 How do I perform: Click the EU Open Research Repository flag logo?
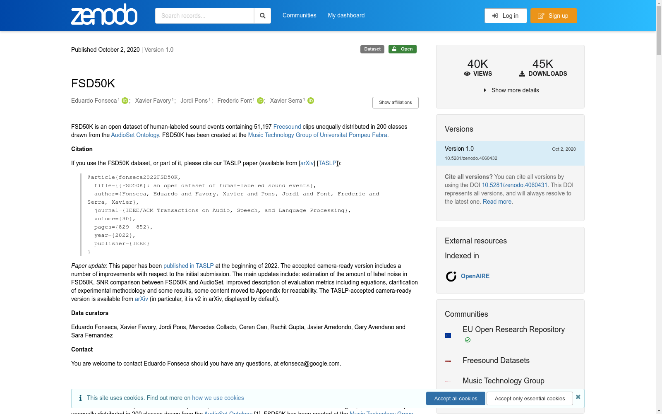click(x=448, y=335)
